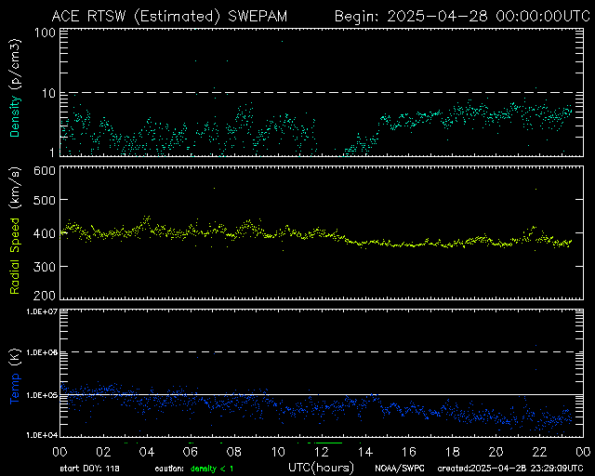Click the 'UTC(hours)' axis title
595x476 pixels.
tap(321, 468)
